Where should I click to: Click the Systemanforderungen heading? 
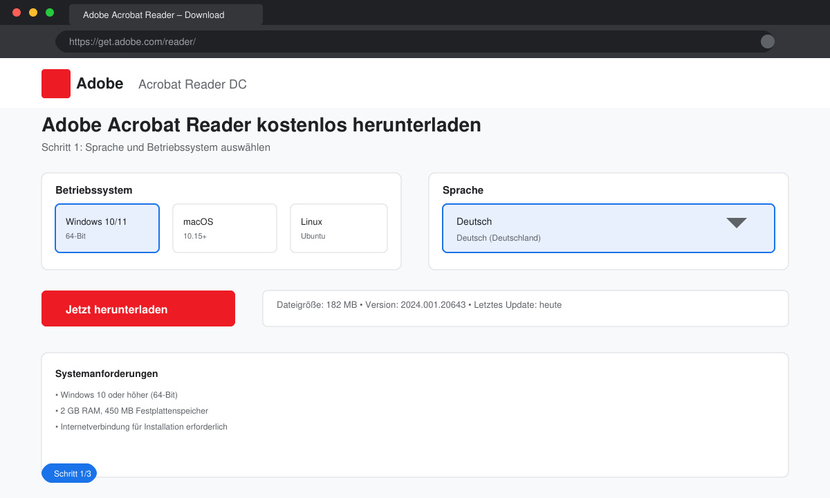107,373
